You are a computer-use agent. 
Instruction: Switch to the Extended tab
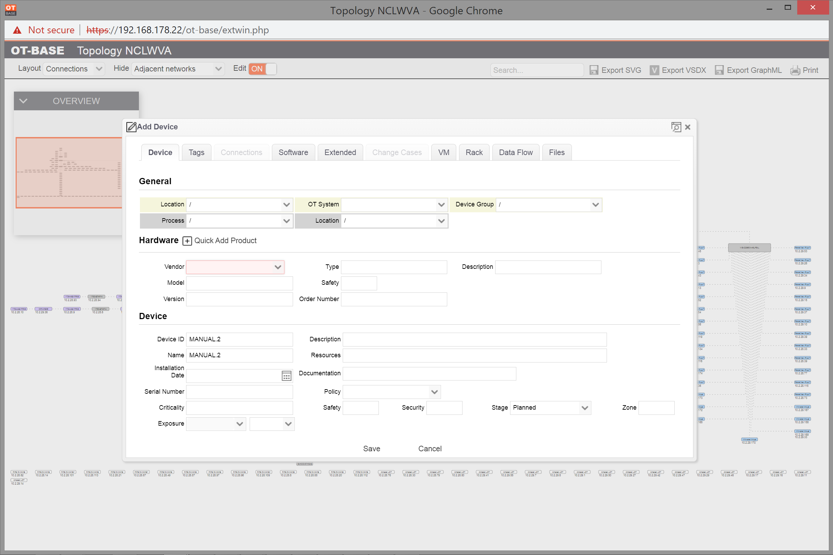[340, 153]
